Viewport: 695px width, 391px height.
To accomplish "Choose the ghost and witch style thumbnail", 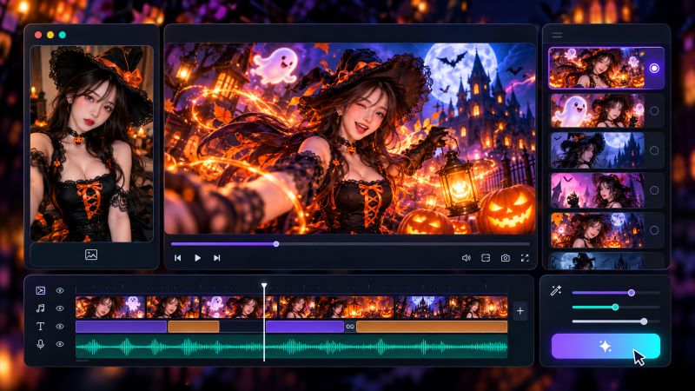I will [597, 111].
